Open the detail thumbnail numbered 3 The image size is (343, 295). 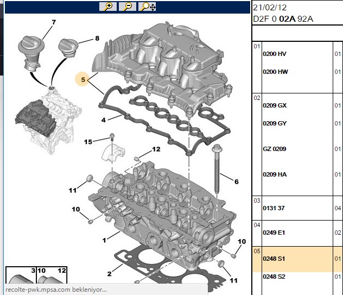(21, 275)
